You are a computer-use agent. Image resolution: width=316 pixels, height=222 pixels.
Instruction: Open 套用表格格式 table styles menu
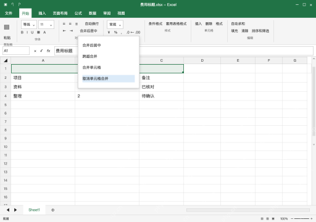pyautogui.click(x=177, y=24)
